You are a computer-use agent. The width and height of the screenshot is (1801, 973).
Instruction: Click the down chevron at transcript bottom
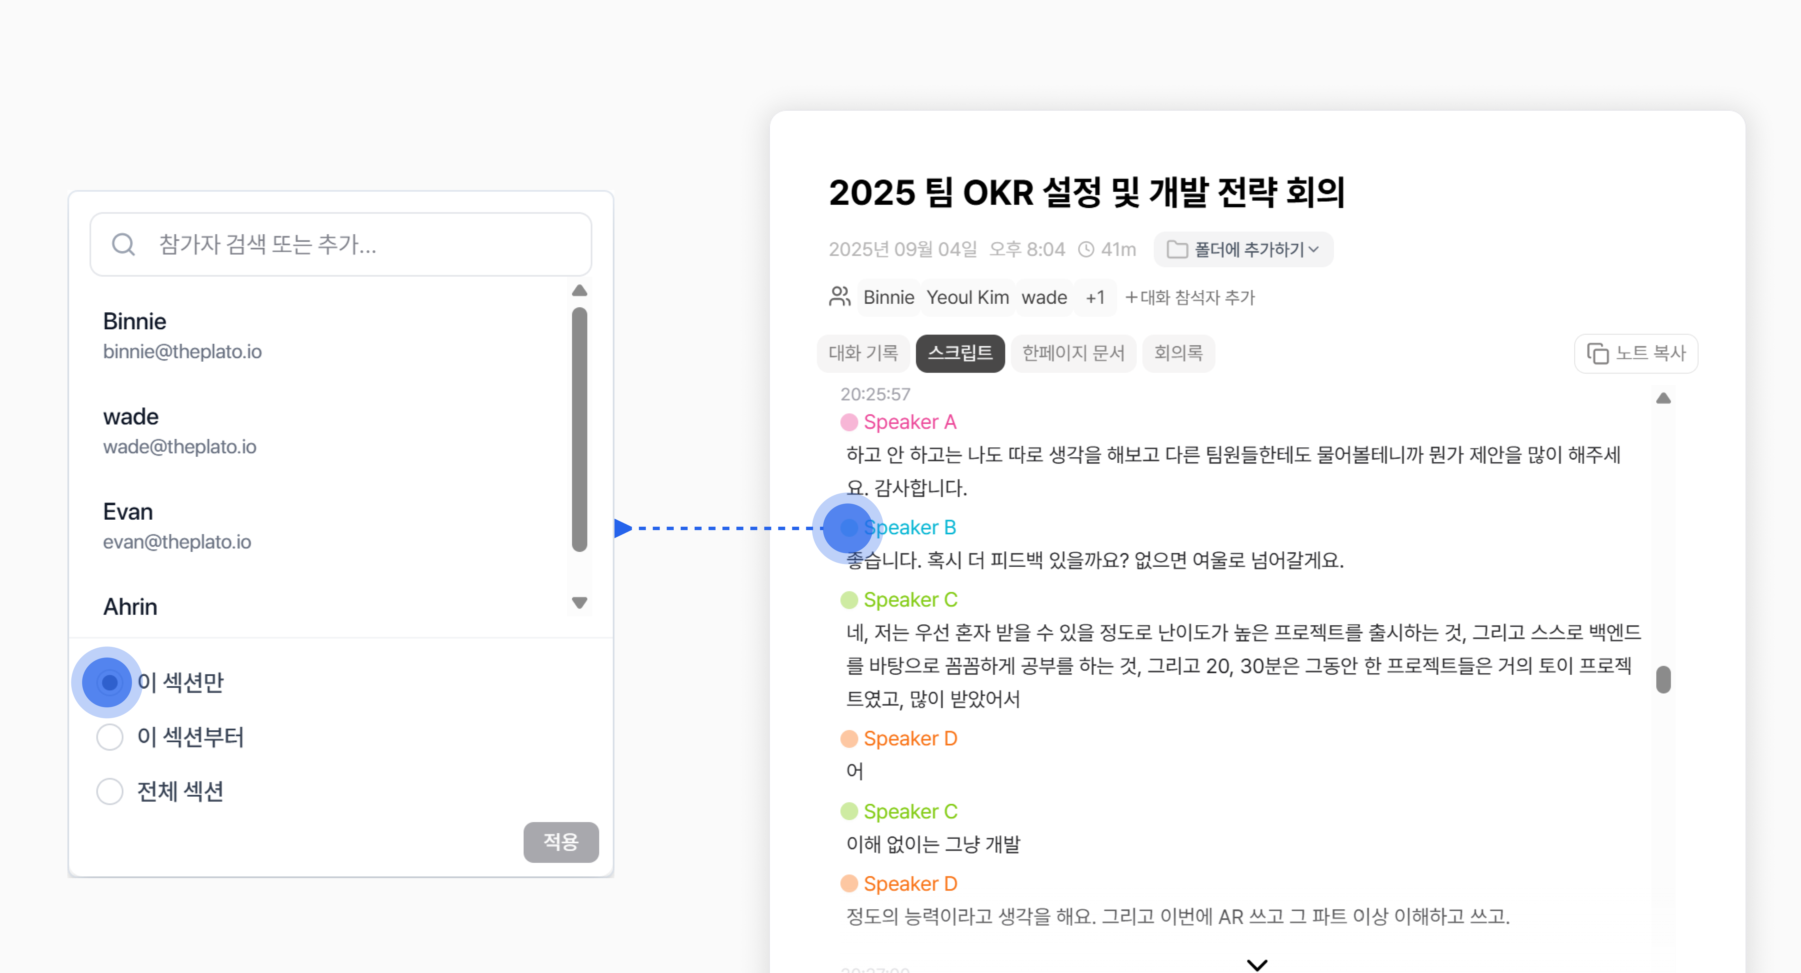[x=1257, y=965]
